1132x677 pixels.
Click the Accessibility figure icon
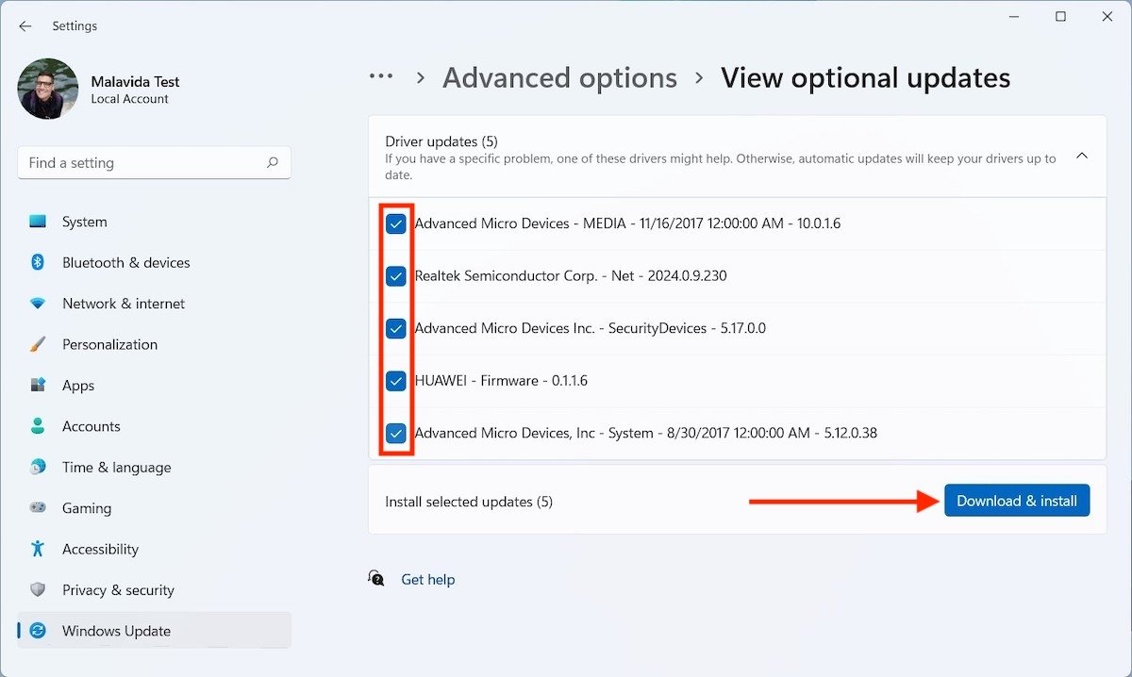click(38, 549)
